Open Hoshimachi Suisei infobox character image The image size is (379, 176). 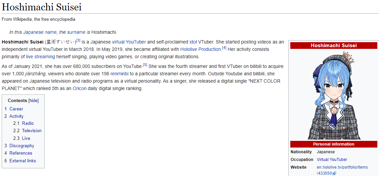334,95
